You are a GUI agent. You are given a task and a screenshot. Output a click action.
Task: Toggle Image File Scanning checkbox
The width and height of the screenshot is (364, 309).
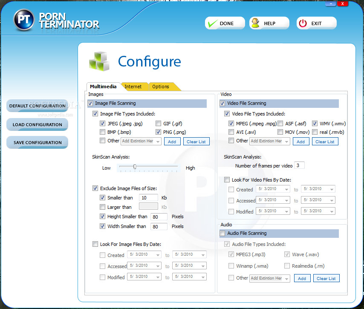click(x=90, y=103)
